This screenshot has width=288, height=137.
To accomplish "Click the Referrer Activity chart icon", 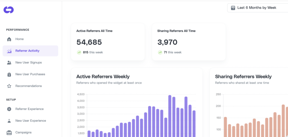I will 9,51.
